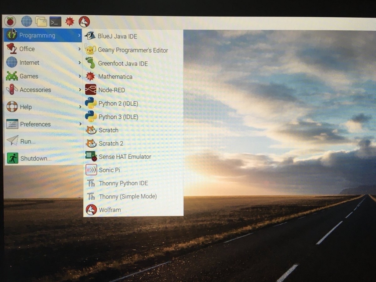
Task: Start Mathematica from Programming submenu
Action: click(133, 76)
